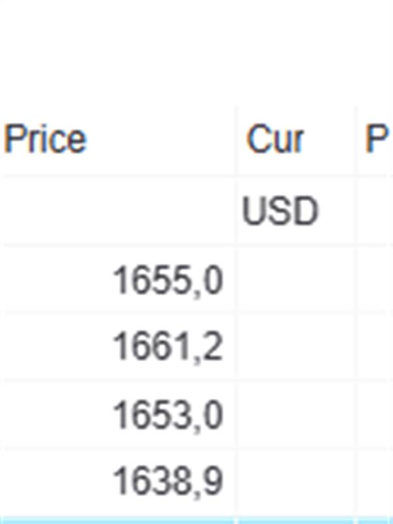393x524 pixels.
Task: Click the divider between Price and Cur headers
Action: point(236,140)
